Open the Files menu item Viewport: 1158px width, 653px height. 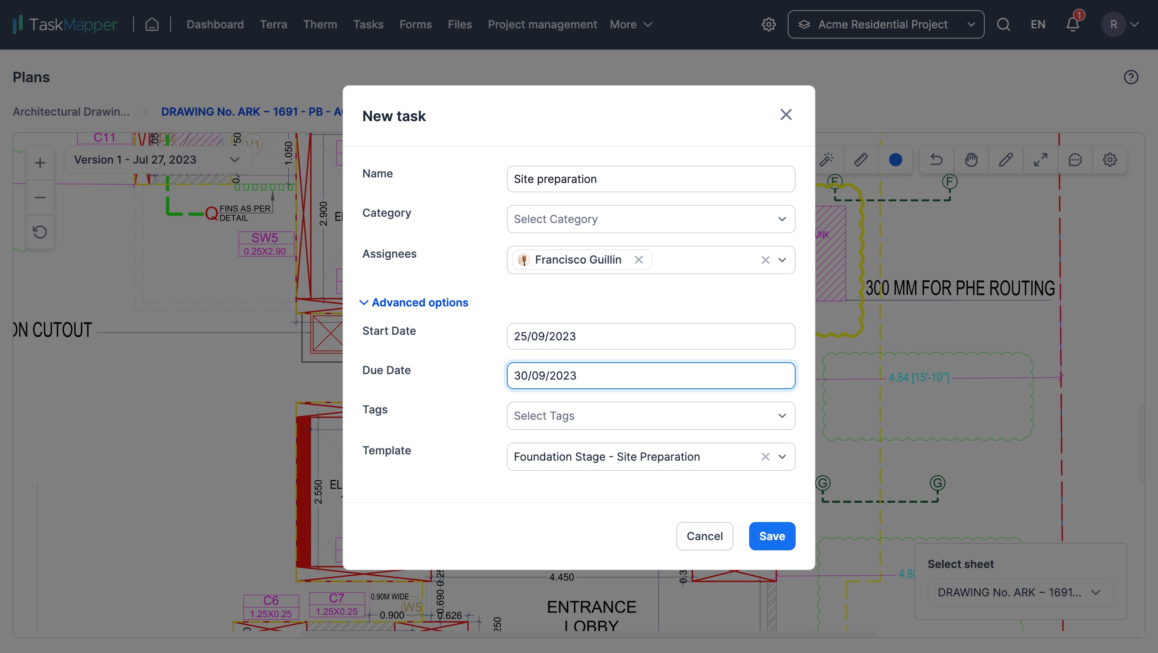click(459, 24)
